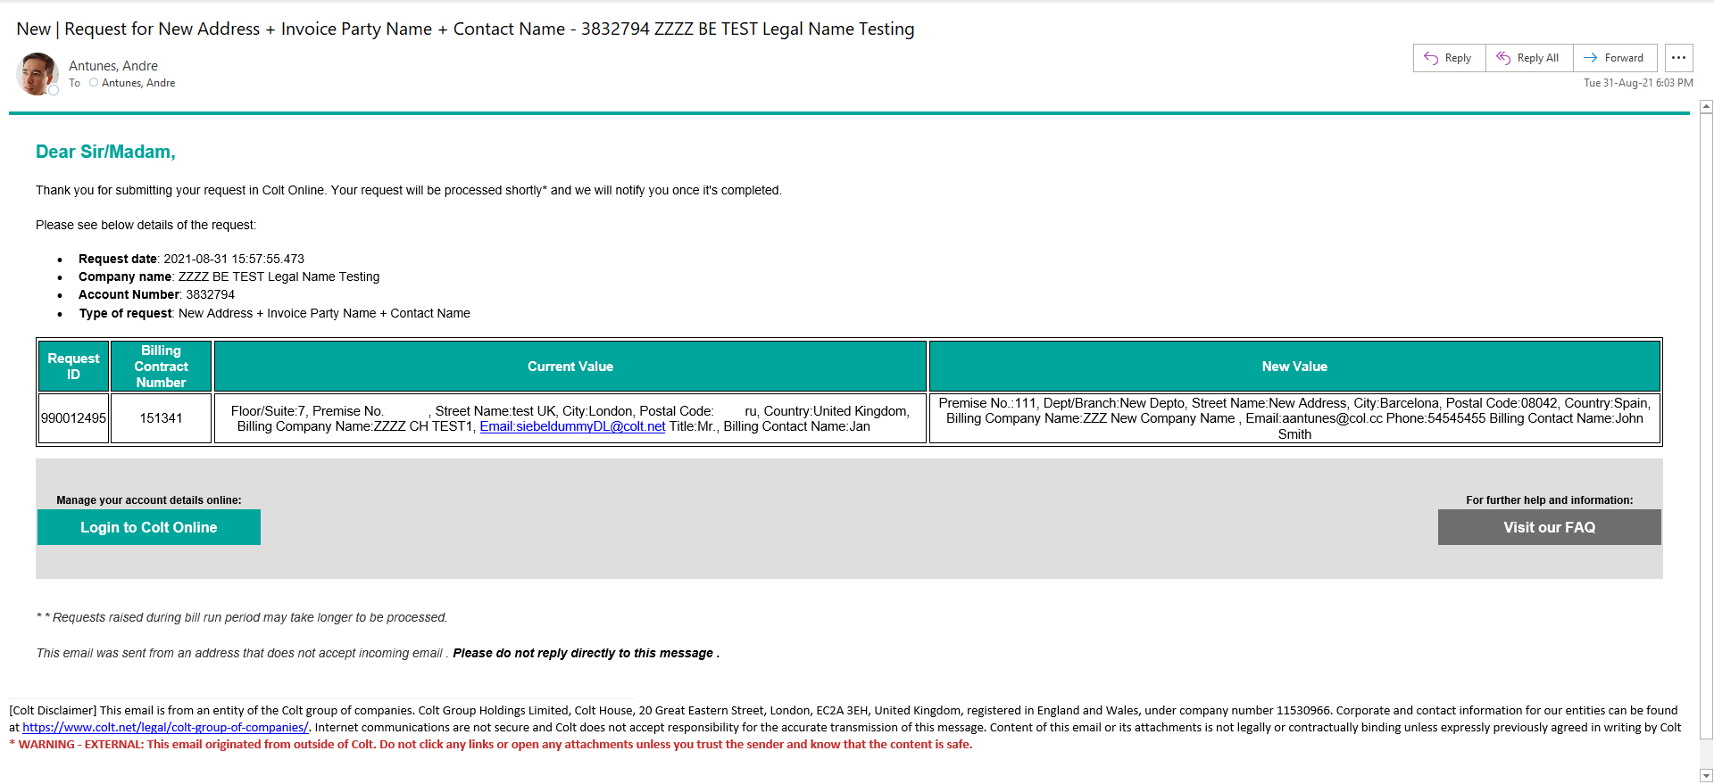The width and height of the screenshot is (1714, 784).
Task: Click the vertical scrollbar track
Action: pyautogui.click(x=1706, y=428)
